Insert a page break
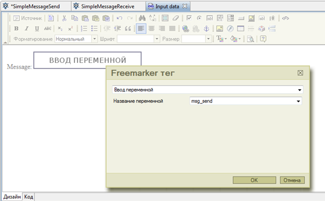This screenshot has width=325, height=201. pos(272,28)
